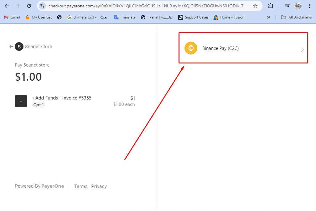Click the $1.00 total amount
Viewport: 316px width, 211px height.
click(28, 77)
